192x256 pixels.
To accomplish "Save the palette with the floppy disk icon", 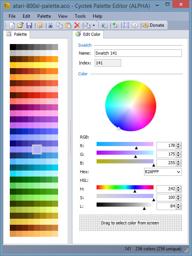I will click(x=29, y=25).
